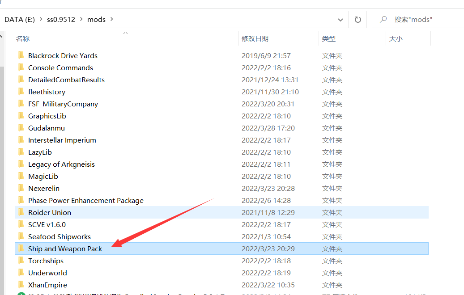464x295 pixels.
Task: Select the Nexerelin folder icon
Action: 21,188
